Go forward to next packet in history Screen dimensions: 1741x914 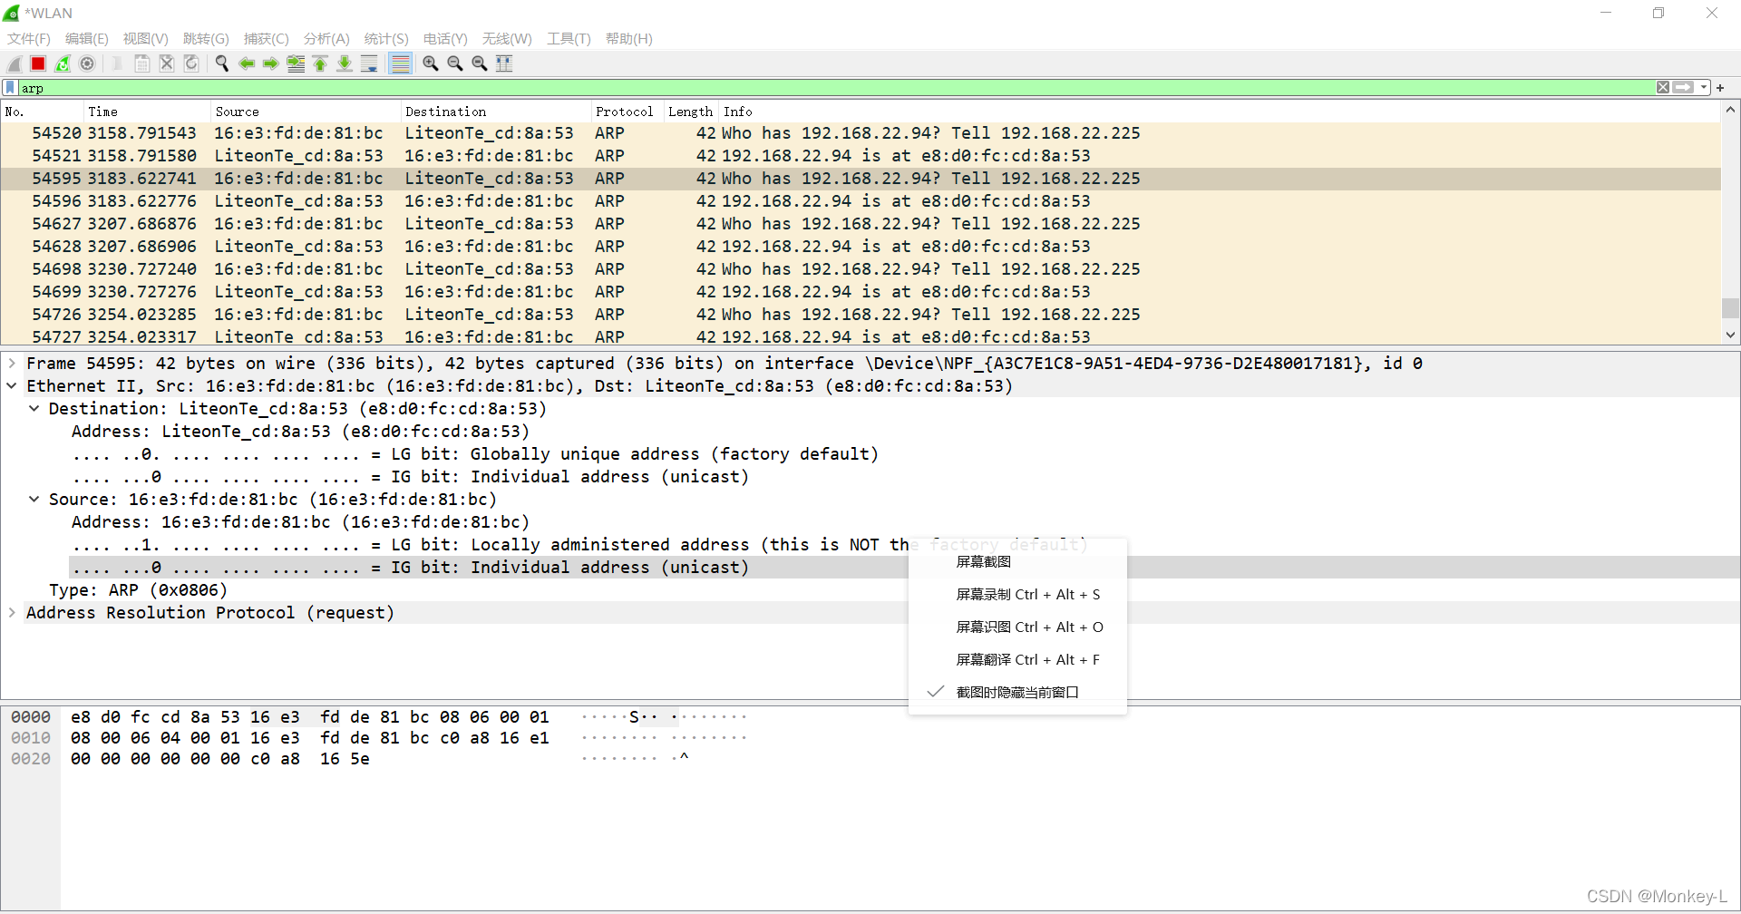[x=271, y=63]
